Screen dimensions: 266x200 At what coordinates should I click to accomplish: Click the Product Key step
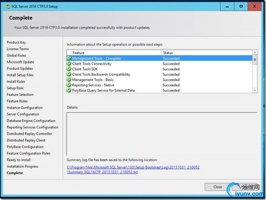16,42
